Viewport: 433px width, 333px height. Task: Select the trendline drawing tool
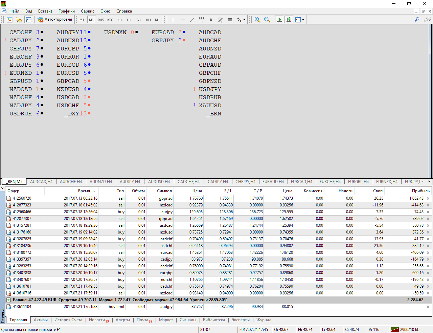pos(192,20)
